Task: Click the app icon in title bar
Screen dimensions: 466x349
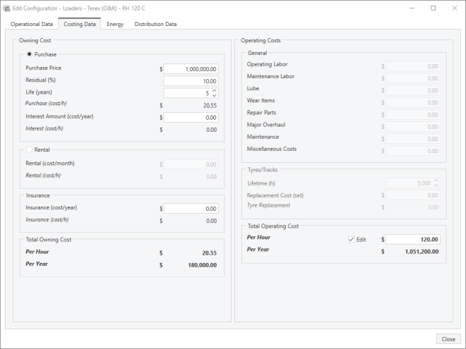Action: [x=7, y=8]
